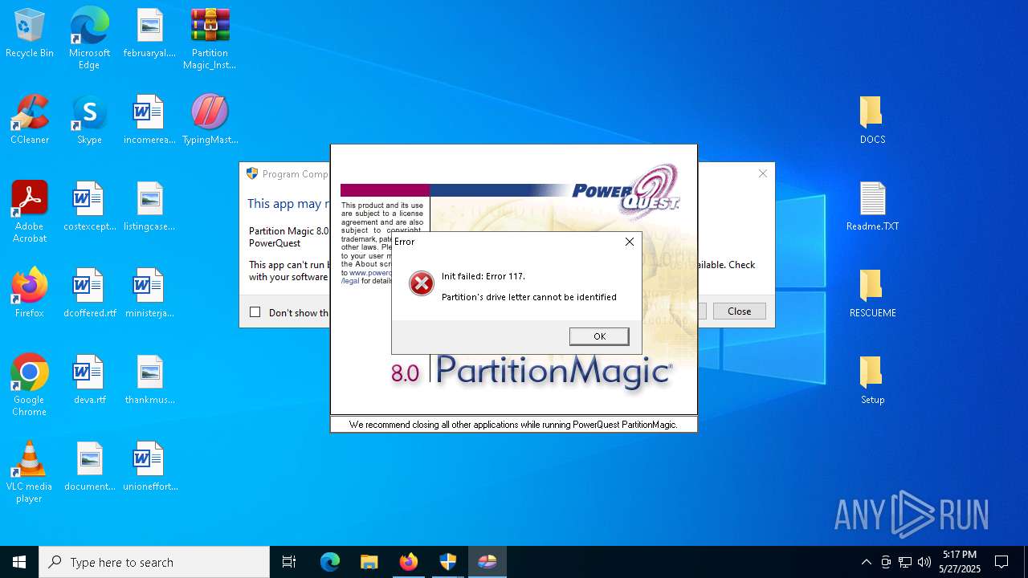
Task: Select the februaryal image file on desktop
Action: click(149, 34)
